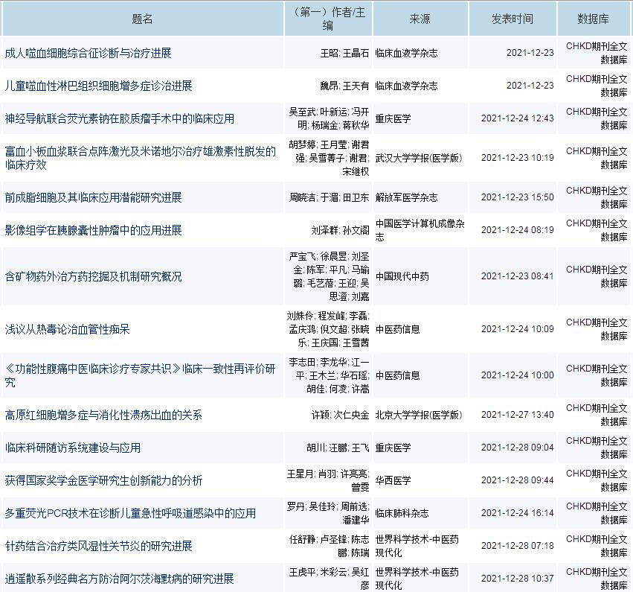Click the 浅议从热毒论治血管性痴呆 link
Screen dimensions: 633x592
coord(67,329)
